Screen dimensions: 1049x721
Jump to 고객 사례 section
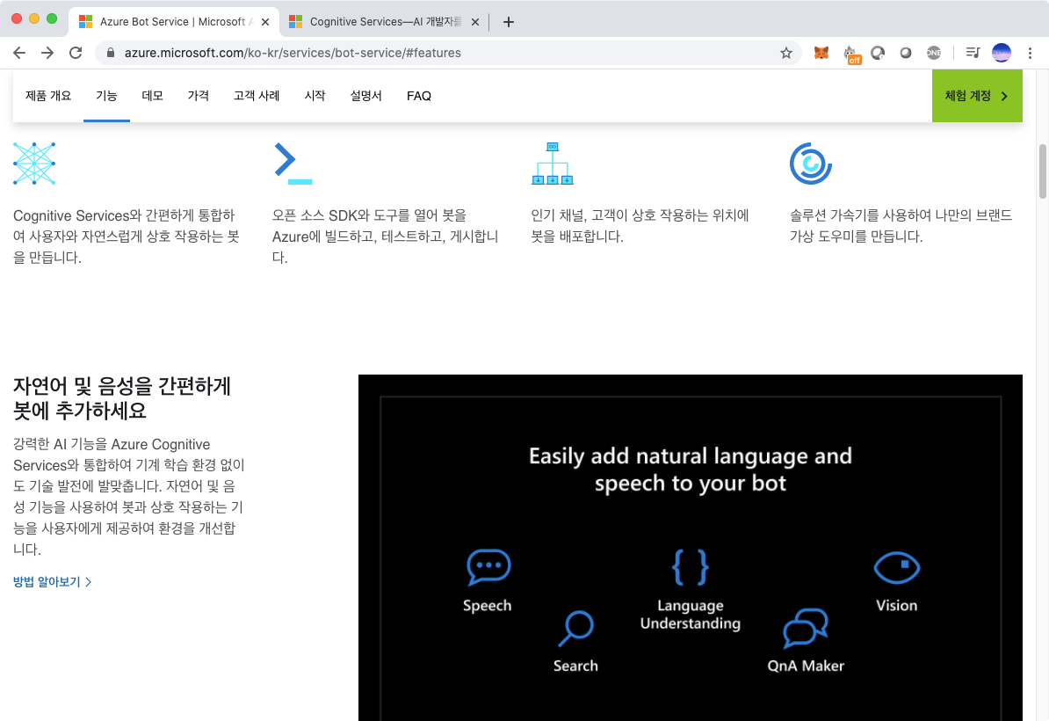coord(257,96)
